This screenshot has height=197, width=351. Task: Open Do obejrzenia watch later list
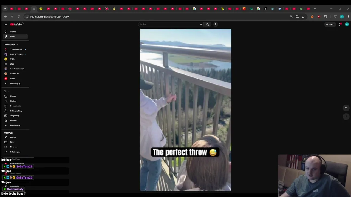tap(15, 106)
